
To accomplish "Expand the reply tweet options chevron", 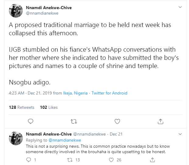I will tap(180, 134).
